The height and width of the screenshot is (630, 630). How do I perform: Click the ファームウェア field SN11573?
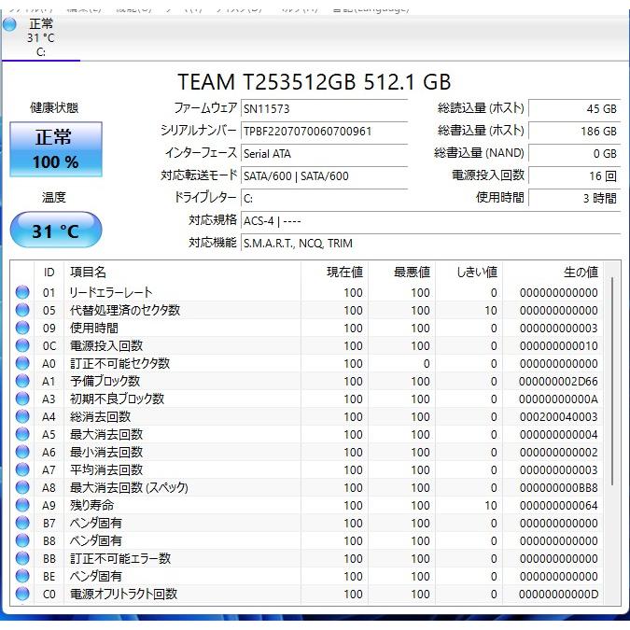[324, 109]
